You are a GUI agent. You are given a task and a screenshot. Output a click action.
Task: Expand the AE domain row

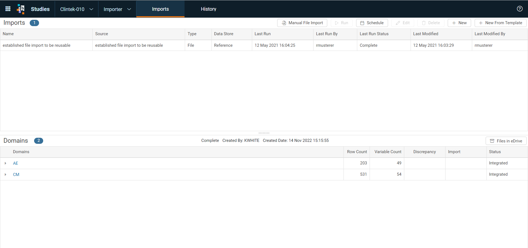coord(5,163)
